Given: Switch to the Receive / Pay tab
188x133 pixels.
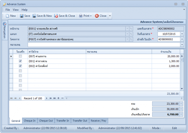Looking at the screenshot, I should tap(98, 121).
